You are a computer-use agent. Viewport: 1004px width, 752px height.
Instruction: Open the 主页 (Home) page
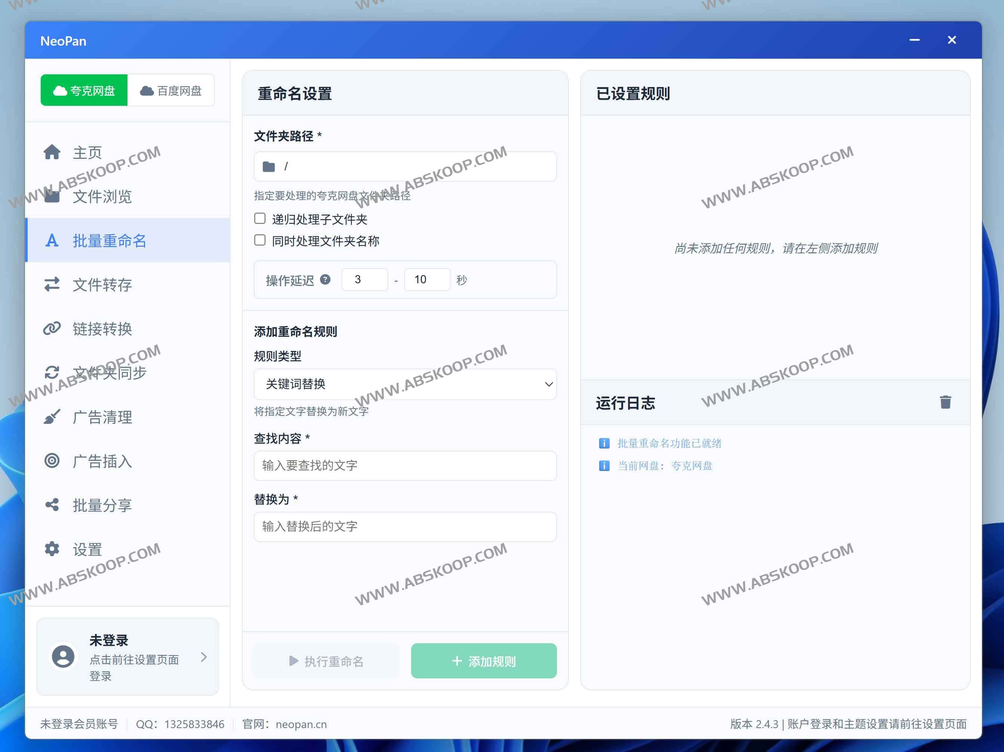[87, 152]
